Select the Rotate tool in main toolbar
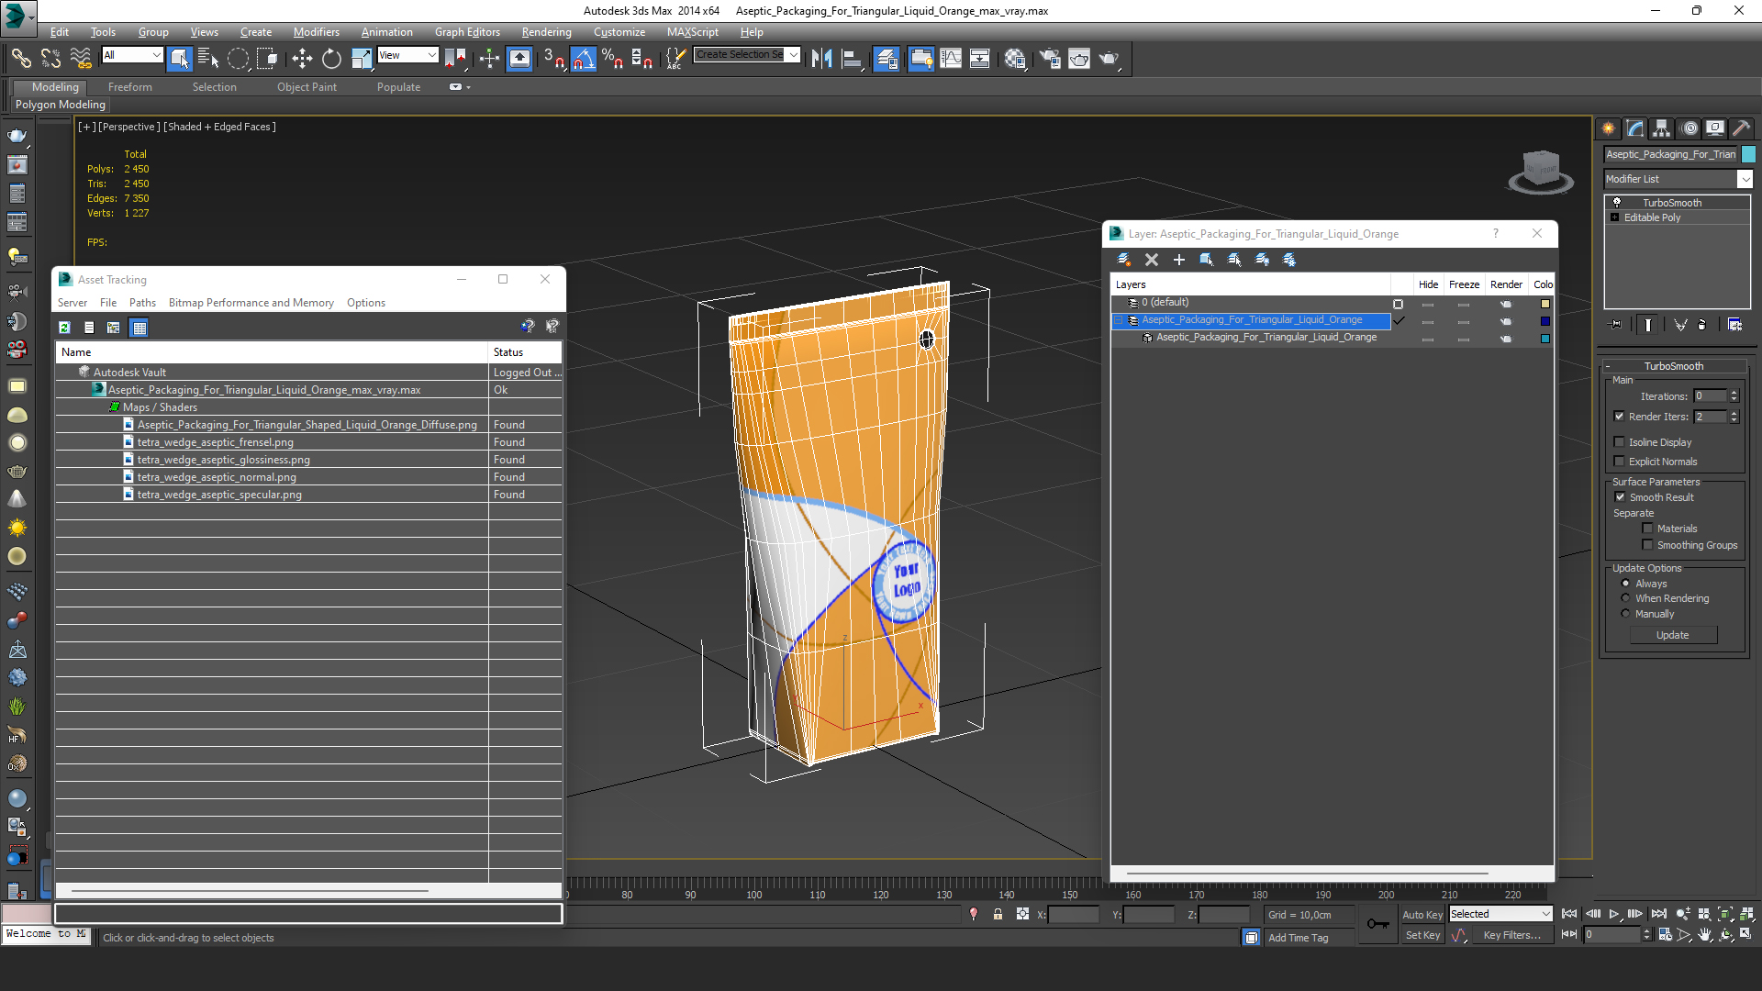Screen dimensions: 1762x991 (331, 59)
